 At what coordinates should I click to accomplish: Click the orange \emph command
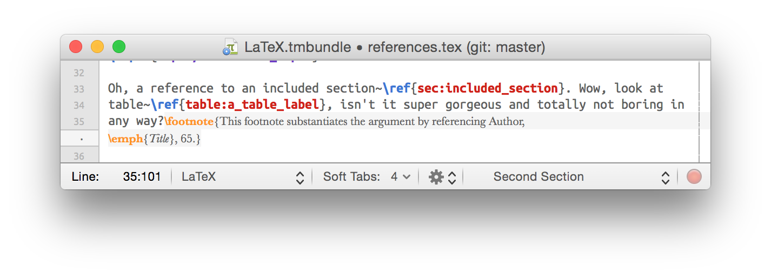[x=125, y=139]
